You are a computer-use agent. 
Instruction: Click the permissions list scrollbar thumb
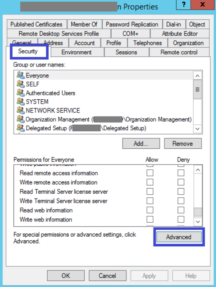[x=198, y=212]
